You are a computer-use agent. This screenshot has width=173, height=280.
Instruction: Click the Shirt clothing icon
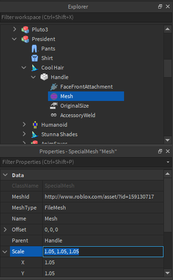(x=35, y=58)
